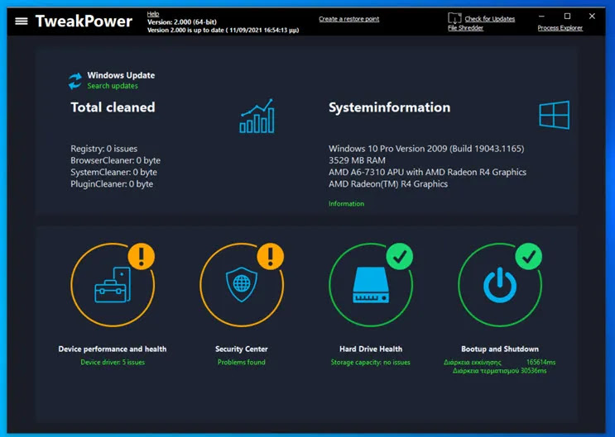615x437 pixels.
Task: Open Process Explorer
Action: [560, 28]
